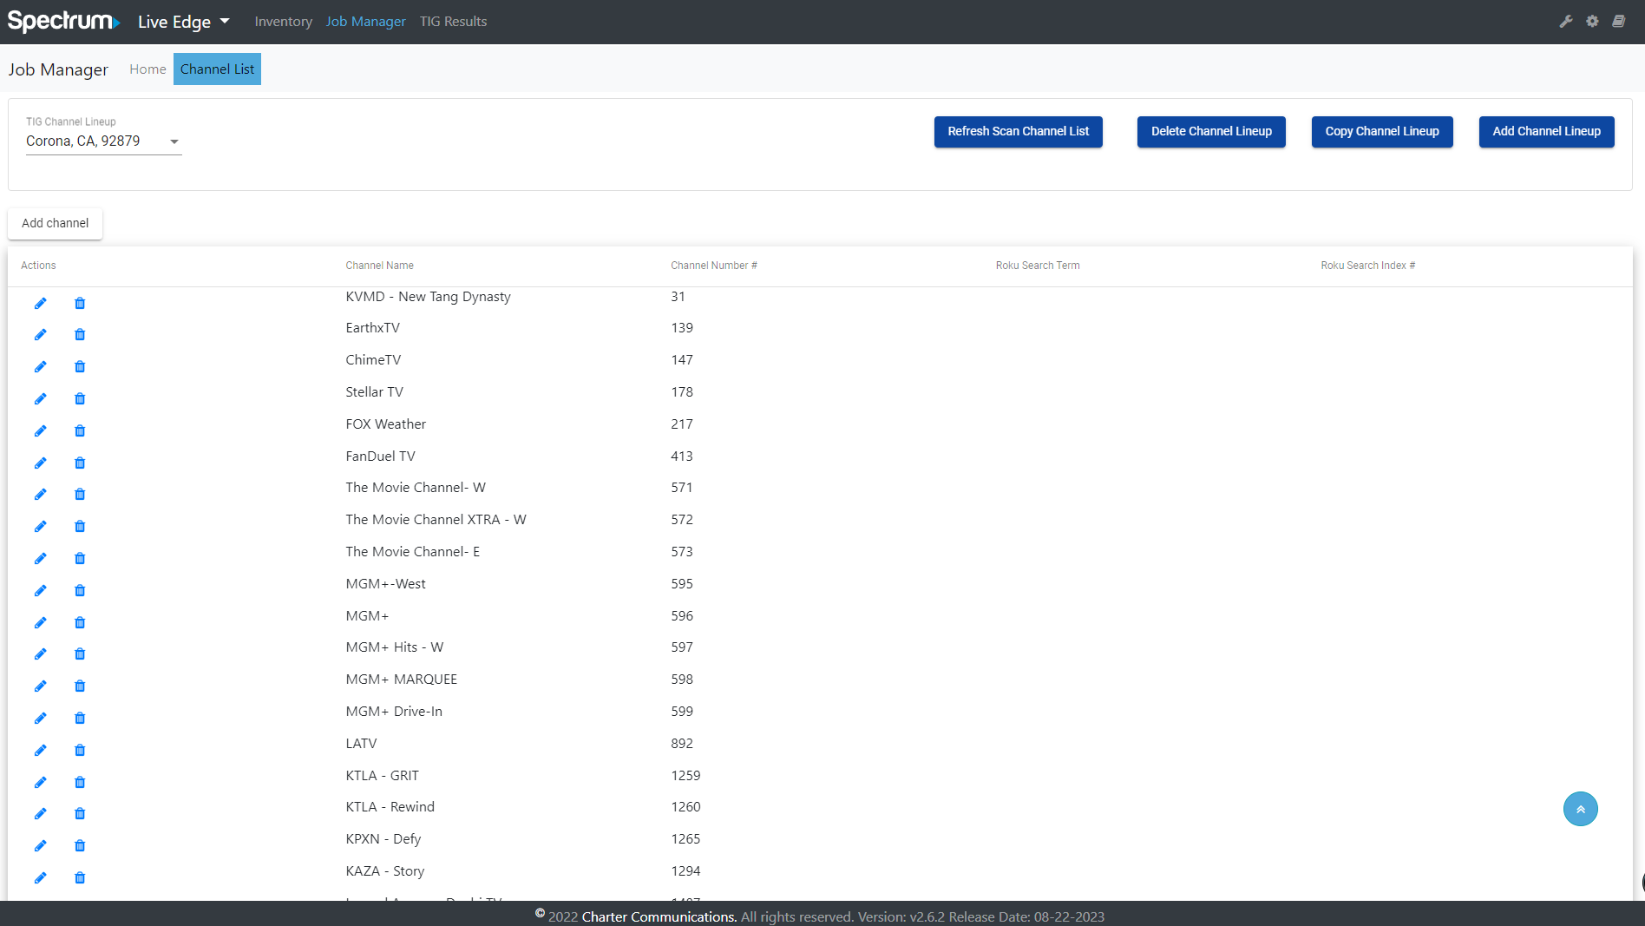Screen dimensions: 1645x926
Task: Delete the KAZA - Story channel
Action: tap(80, 878)
